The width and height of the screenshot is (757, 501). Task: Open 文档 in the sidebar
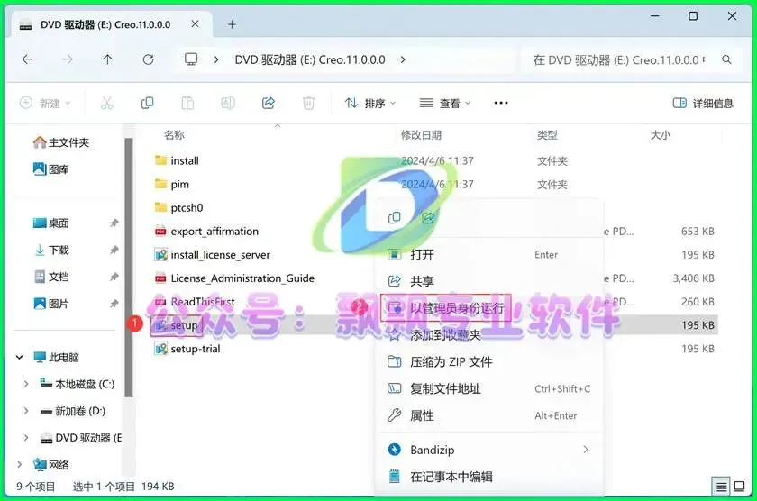(51, 277)
